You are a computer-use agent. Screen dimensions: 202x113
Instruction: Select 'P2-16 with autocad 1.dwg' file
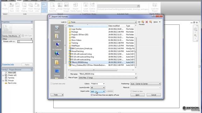(x=81, y=54)
